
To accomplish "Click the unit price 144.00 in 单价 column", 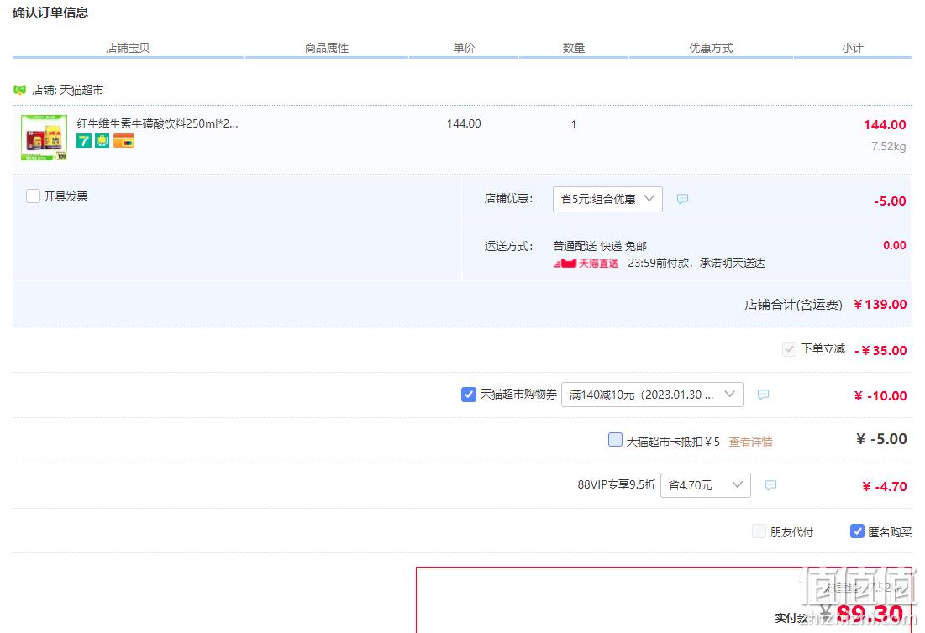I will tap(464, 123).
